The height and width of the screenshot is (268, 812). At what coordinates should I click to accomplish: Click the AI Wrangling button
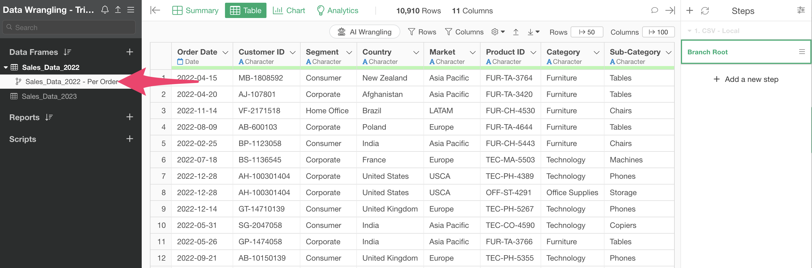click(365, 32)
